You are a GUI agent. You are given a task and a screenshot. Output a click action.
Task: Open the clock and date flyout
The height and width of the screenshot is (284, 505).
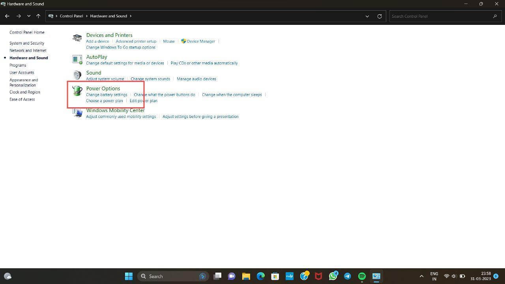[481, 276]
